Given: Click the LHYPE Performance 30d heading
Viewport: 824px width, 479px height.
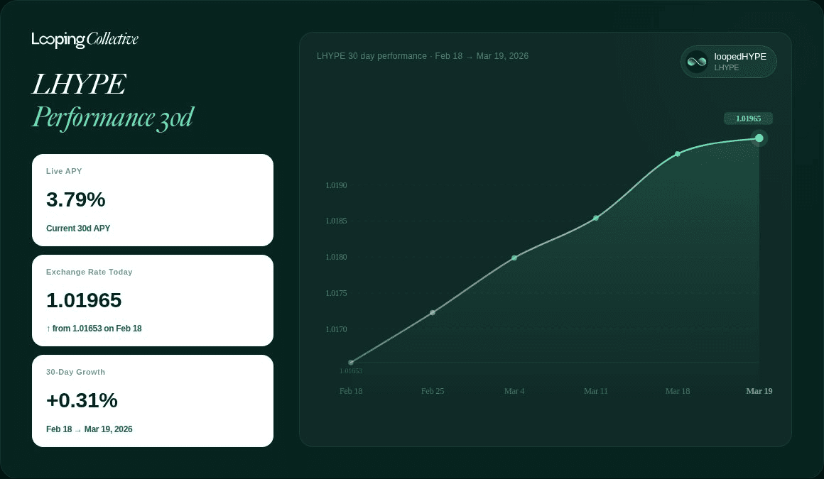Looking at the screenshot, I should pyautogui.click(x=112, y=101).
